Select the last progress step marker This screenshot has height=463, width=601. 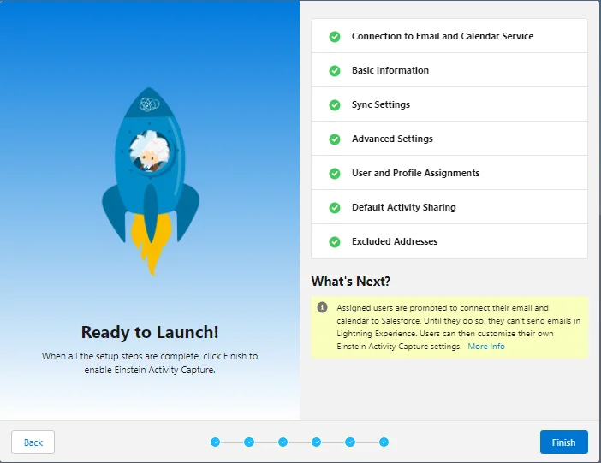pyautogui.click(x=384, y=442)
